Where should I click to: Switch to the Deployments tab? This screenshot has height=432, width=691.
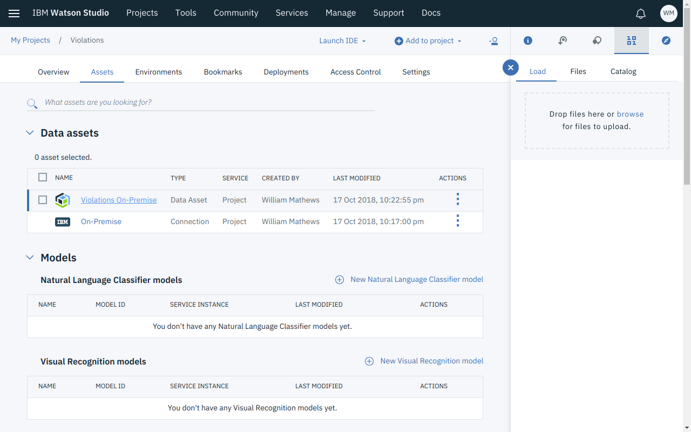click(x=286, y=72)
